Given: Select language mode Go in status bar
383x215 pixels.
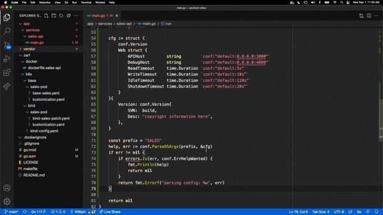Looking at the screenshot, I should [359, 212].
